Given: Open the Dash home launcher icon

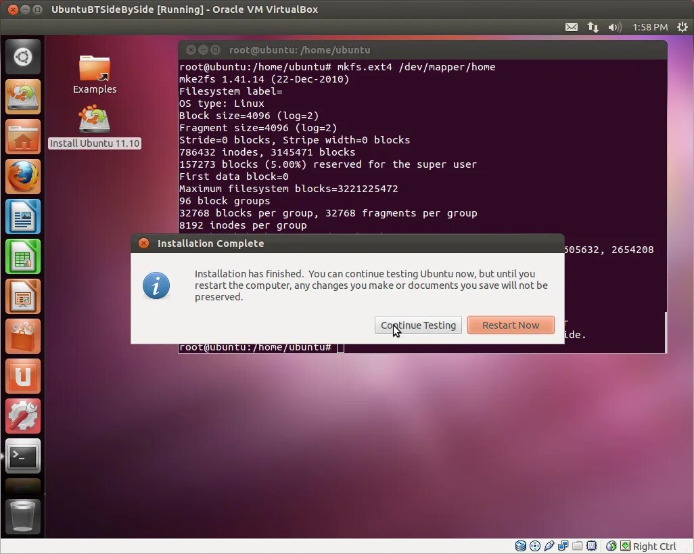Looking at the screenshot, I should [23, 57].
